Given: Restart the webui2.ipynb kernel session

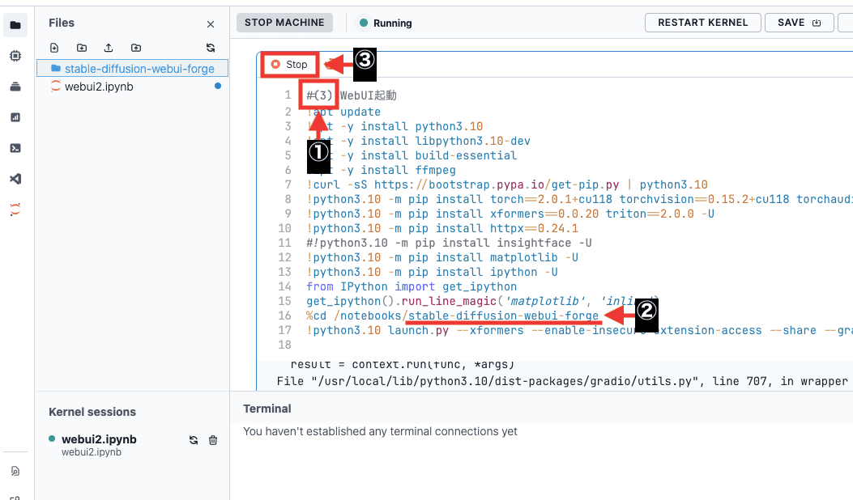Looking at the screenshot, I should (194, 440).
